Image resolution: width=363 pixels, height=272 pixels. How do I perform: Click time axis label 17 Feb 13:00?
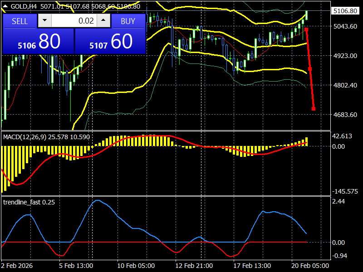[x=252, y=266]
